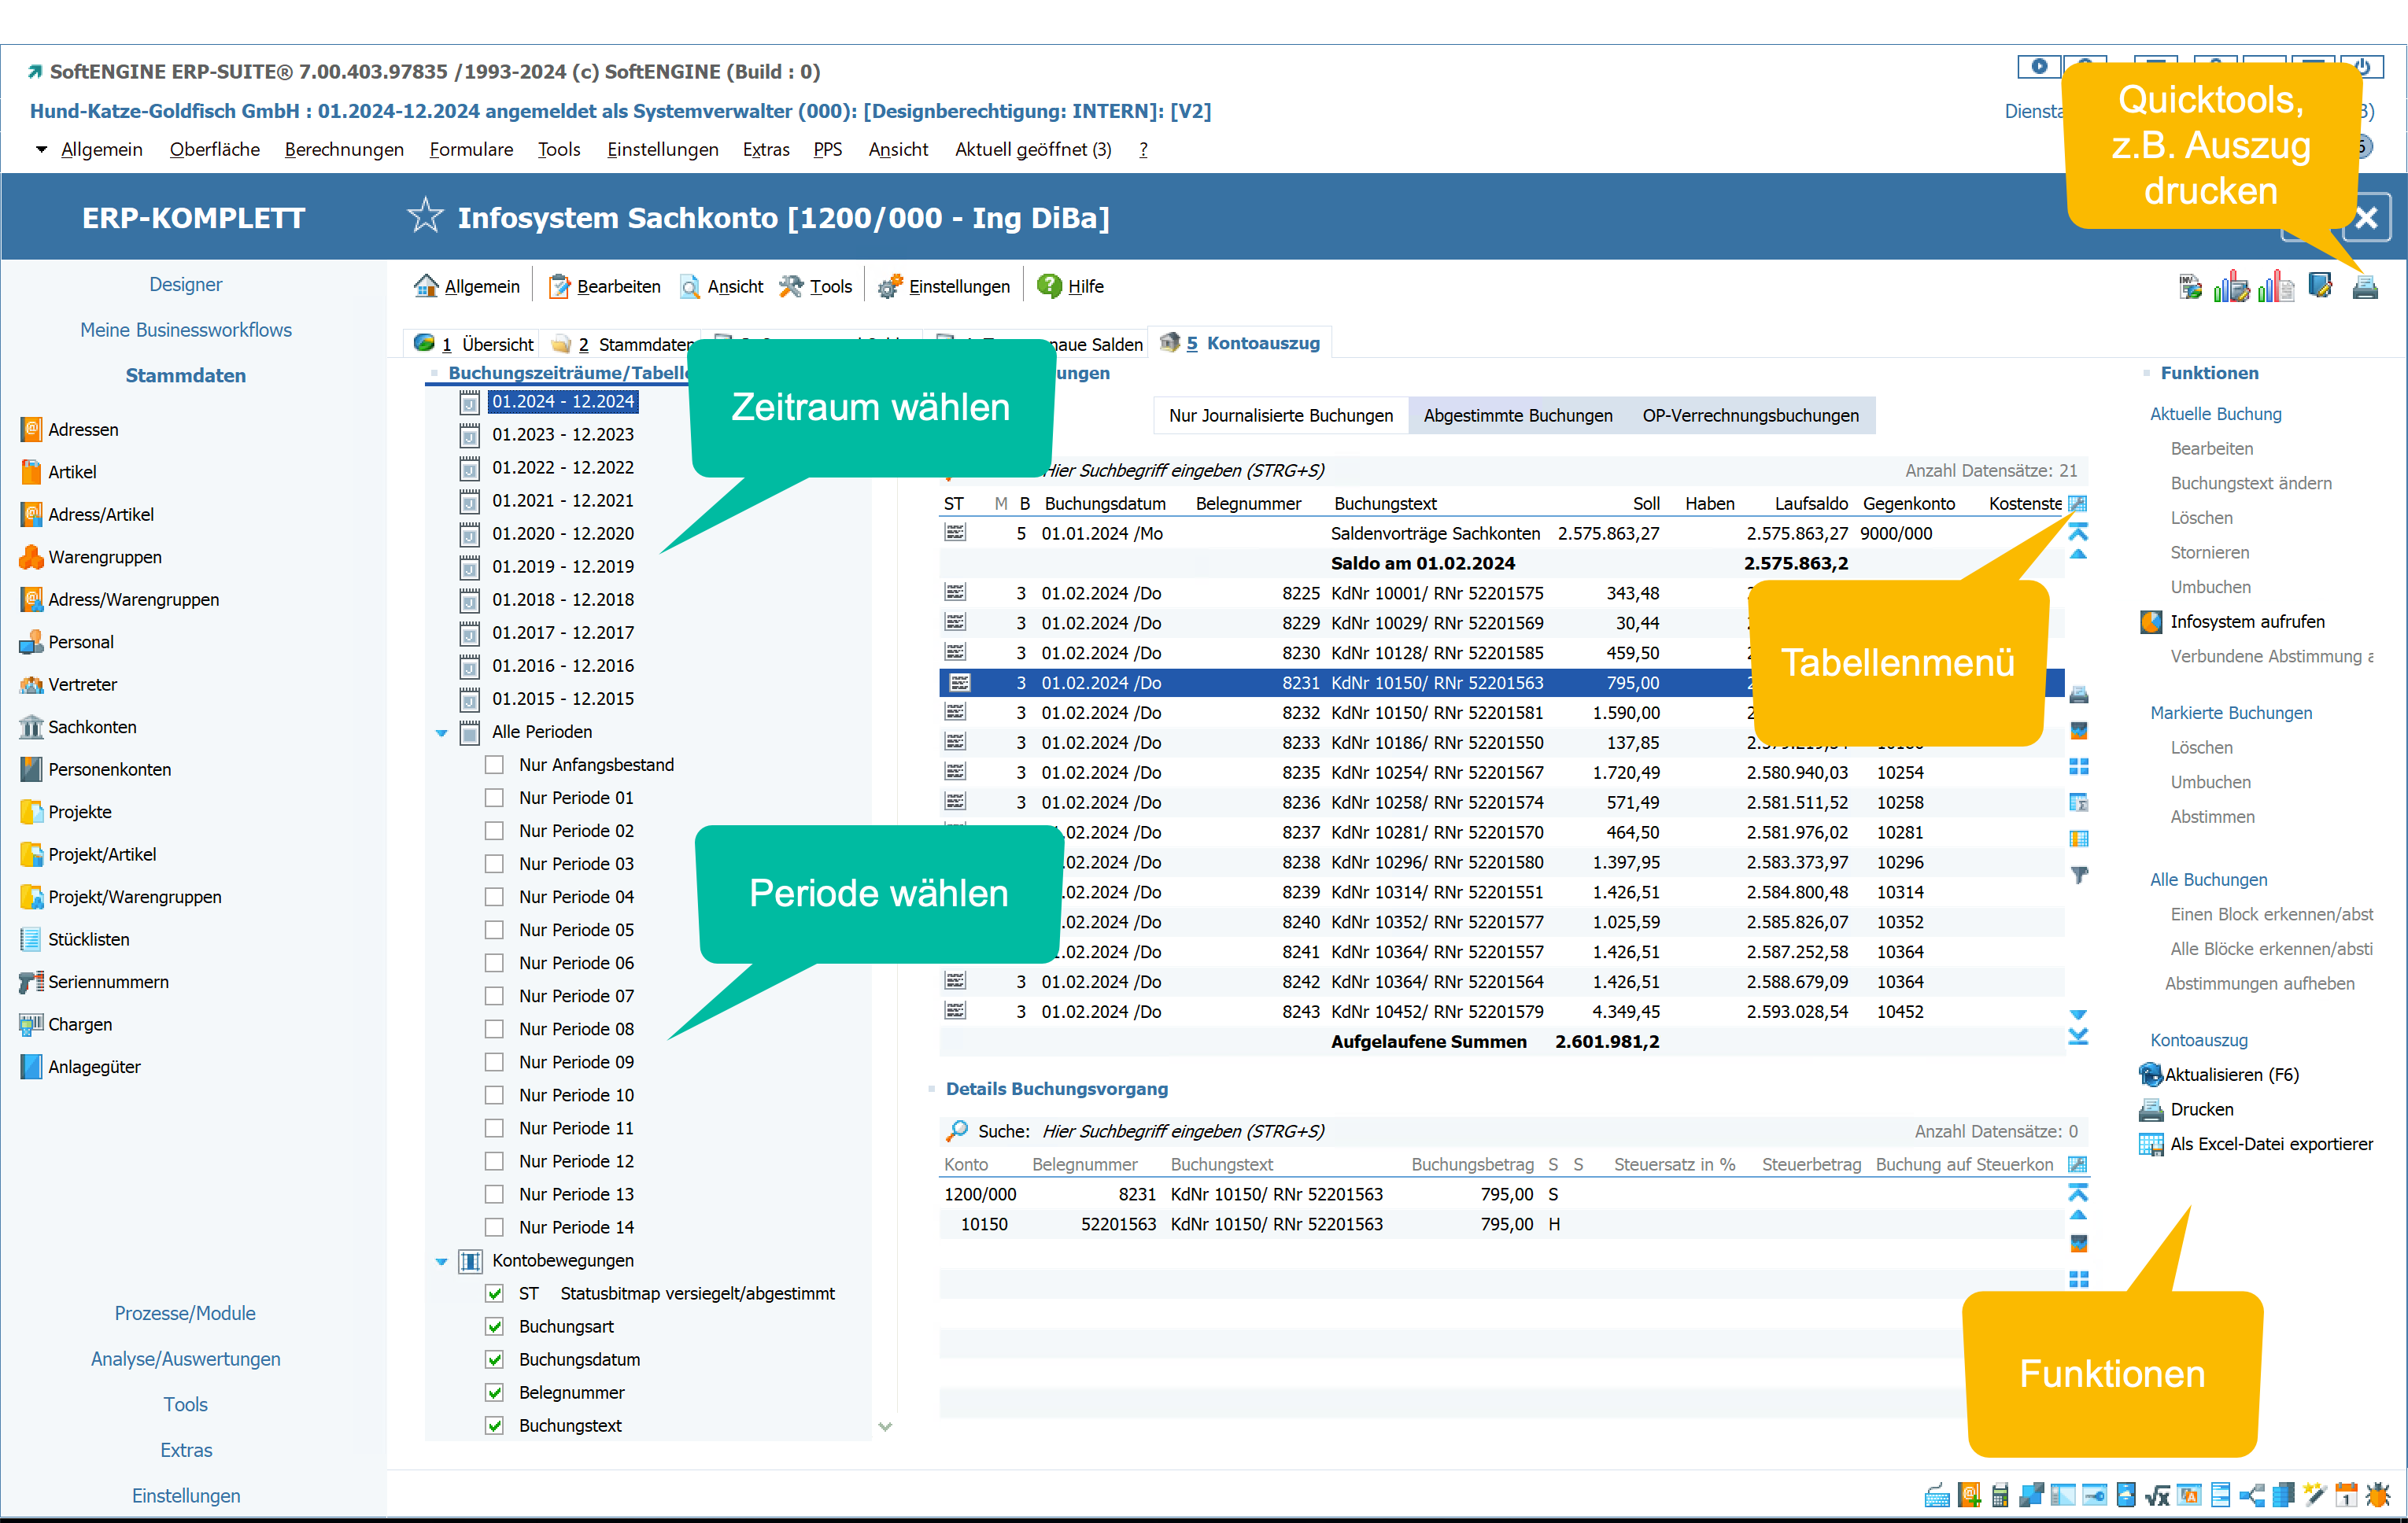Collapse the Alle Perioden tree node

(x=441, y=733)
